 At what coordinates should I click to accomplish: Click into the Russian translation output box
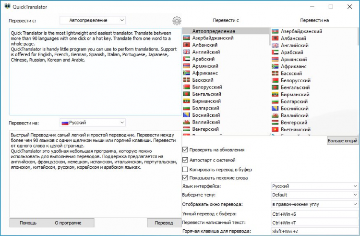[x=96, y=174]
